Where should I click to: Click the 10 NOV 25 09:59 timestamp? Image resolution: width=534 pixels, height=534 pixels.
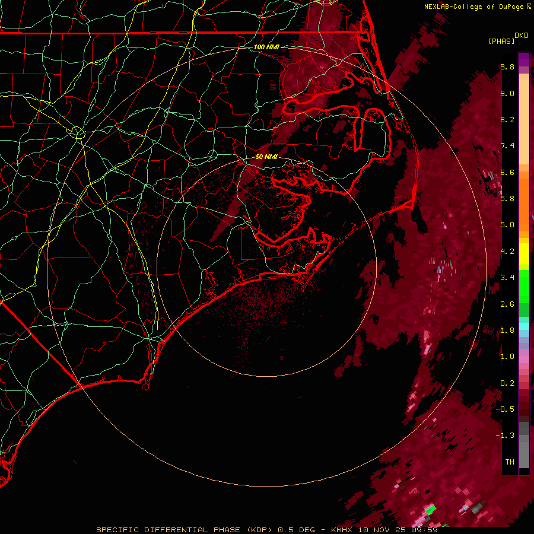coord(398,530)
